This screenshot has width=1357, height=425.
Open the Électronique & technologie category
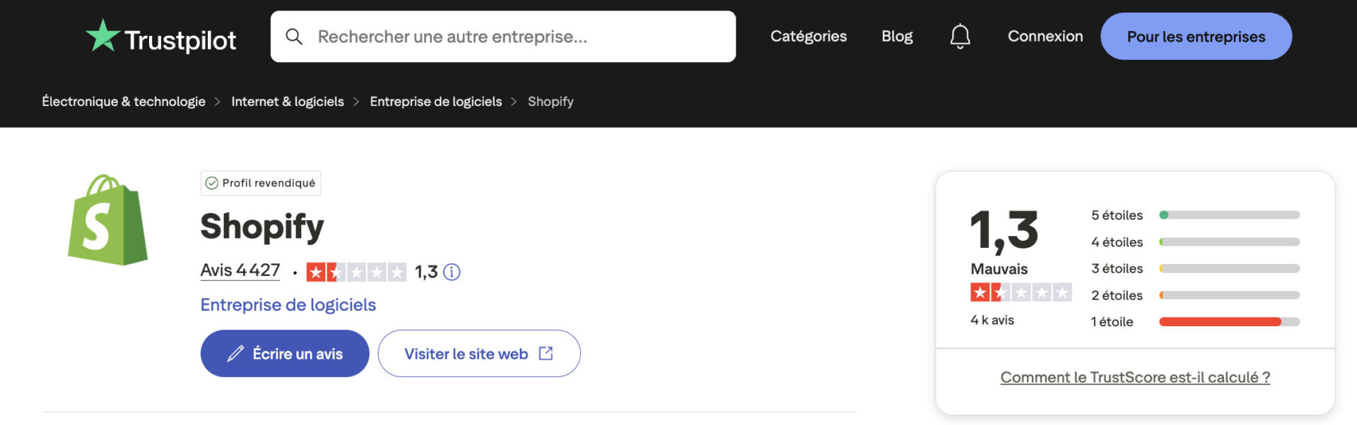tap(123, 101)
